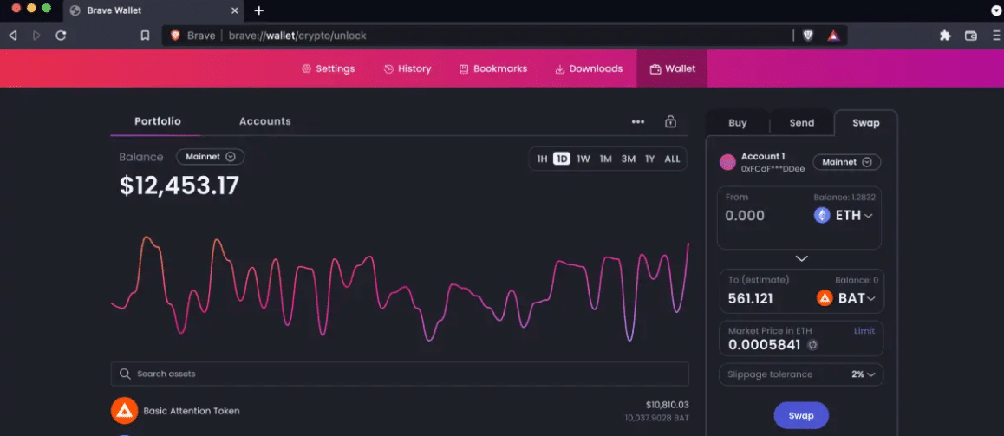Click the From amount field 0.000
1004x436 pixels.
pos(745,216)
